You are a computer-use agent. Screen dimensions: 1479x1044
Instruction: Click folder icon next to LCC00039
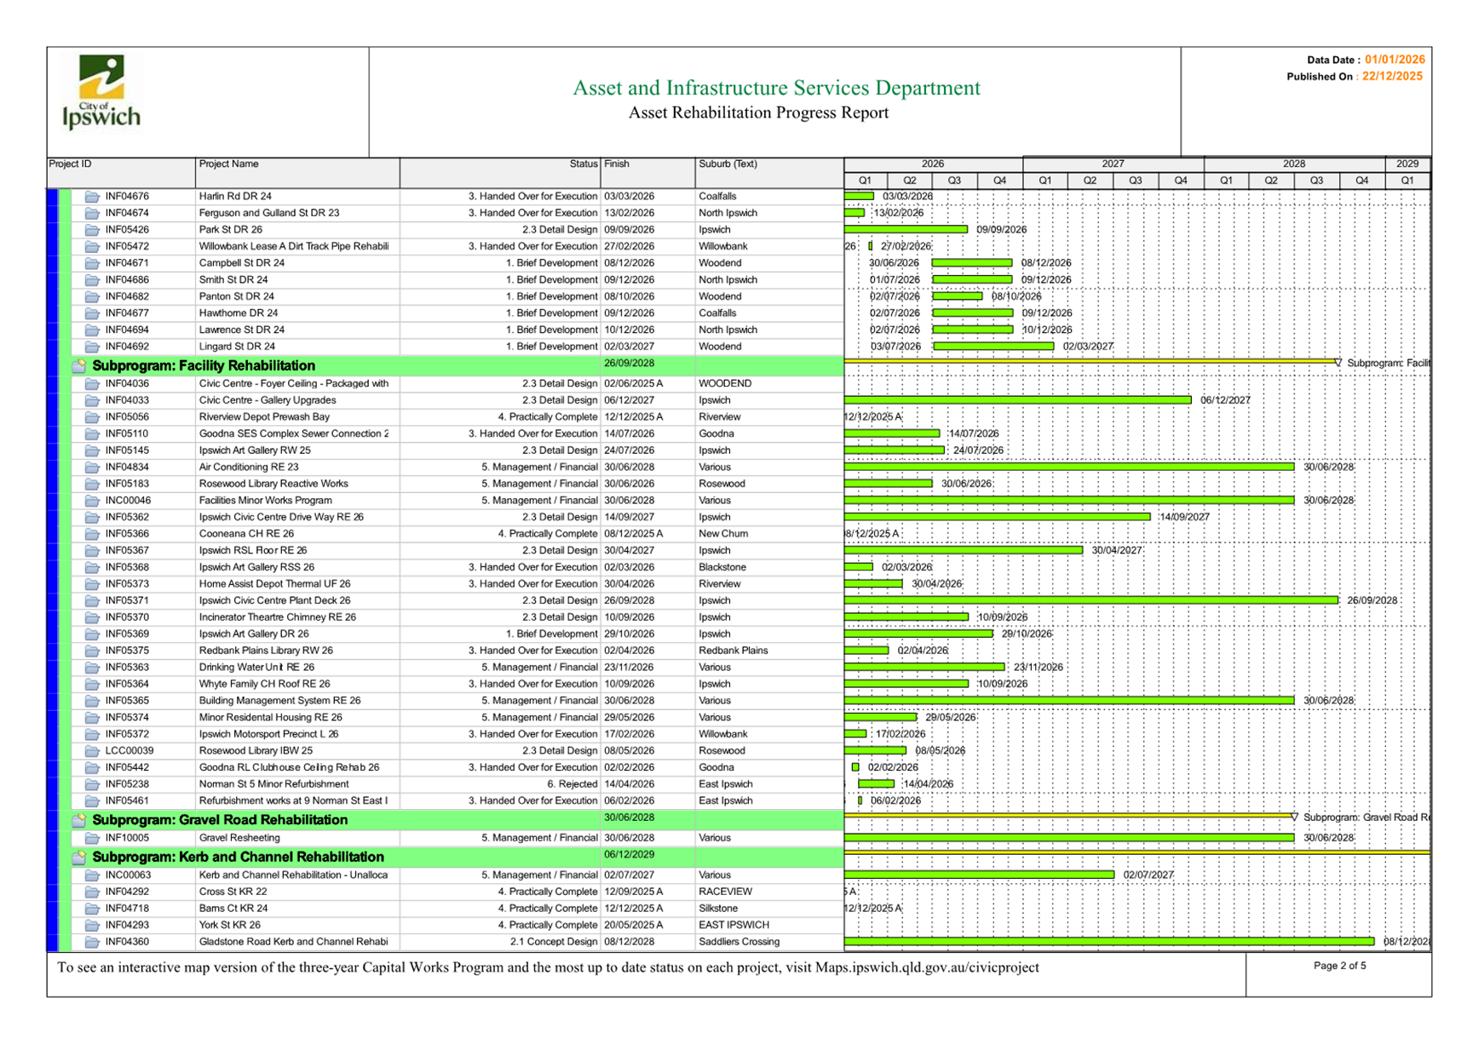92,751
